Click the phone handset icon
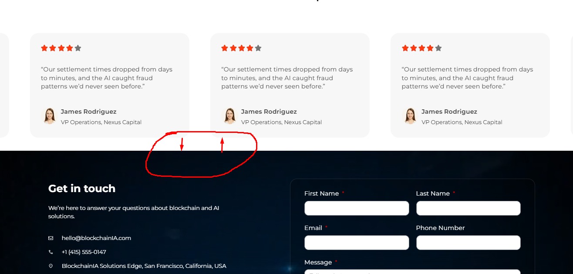The width and height of the screenshot is (573, 274). [51, 252]
